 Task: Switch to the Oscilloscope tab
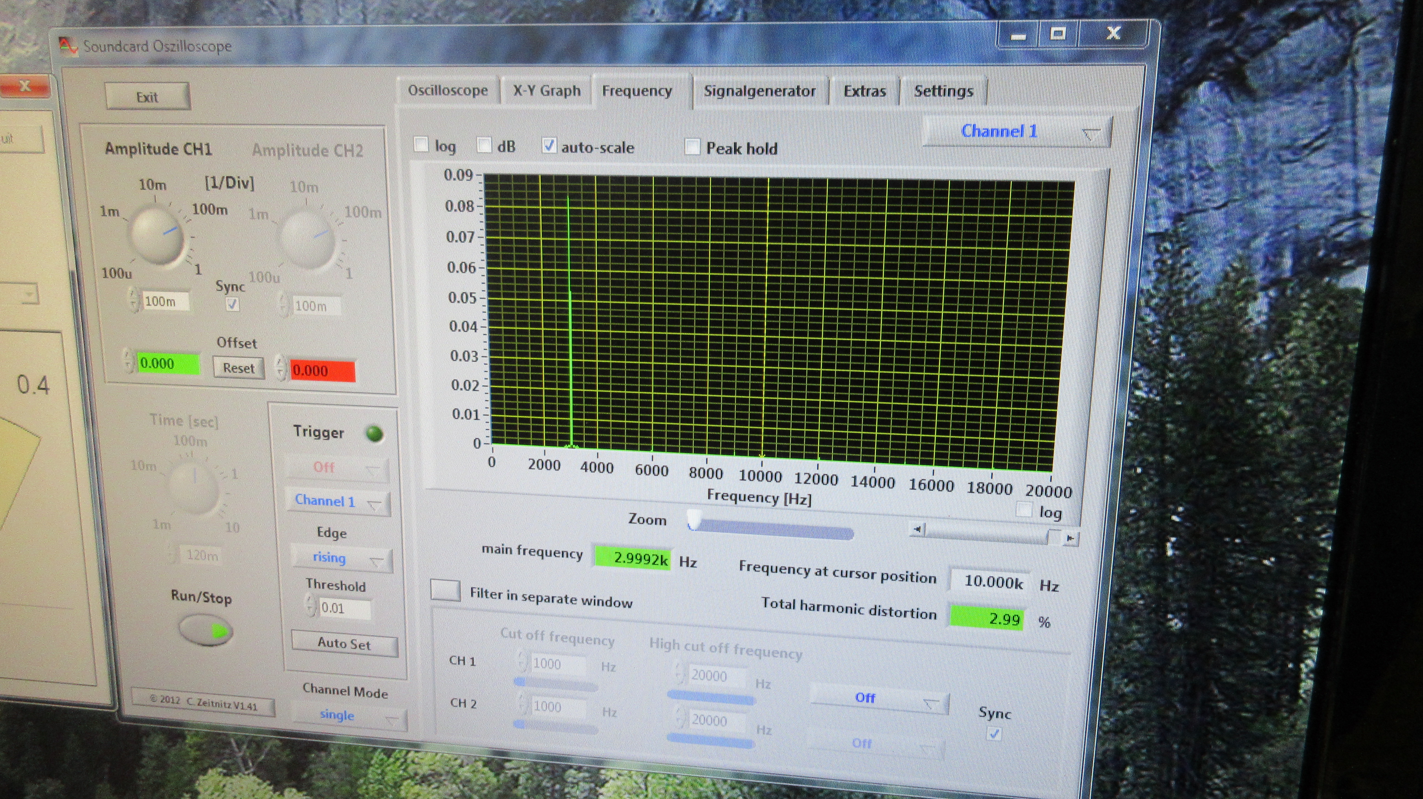pyautogui.click(x=447, y=91)
